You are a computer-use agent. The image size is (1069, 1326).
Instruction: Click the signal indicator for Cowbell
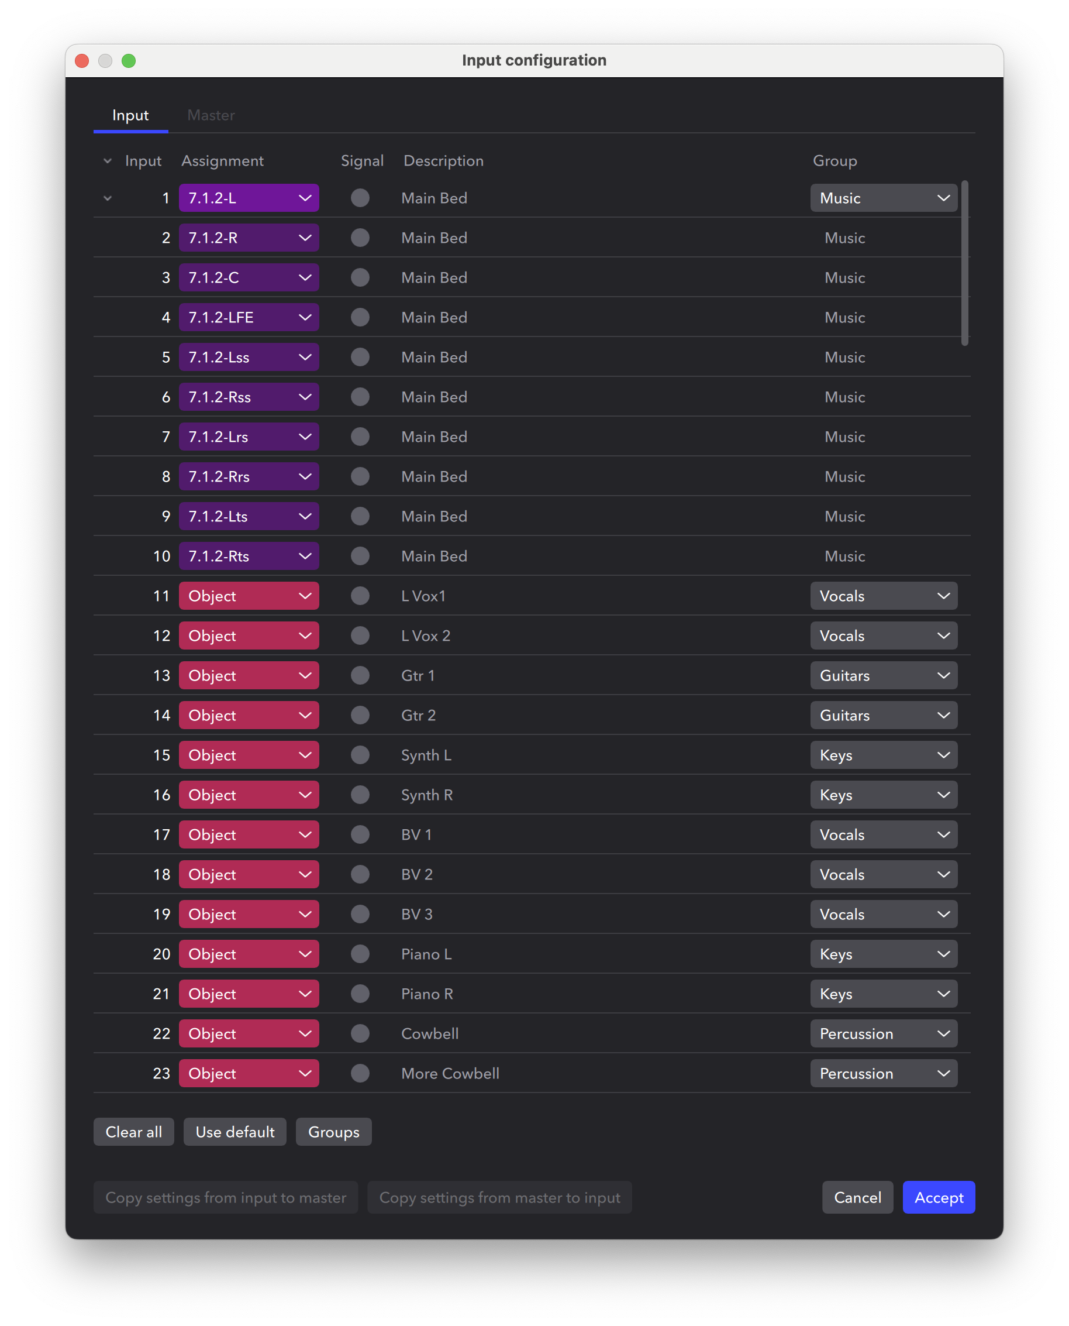360,1033
